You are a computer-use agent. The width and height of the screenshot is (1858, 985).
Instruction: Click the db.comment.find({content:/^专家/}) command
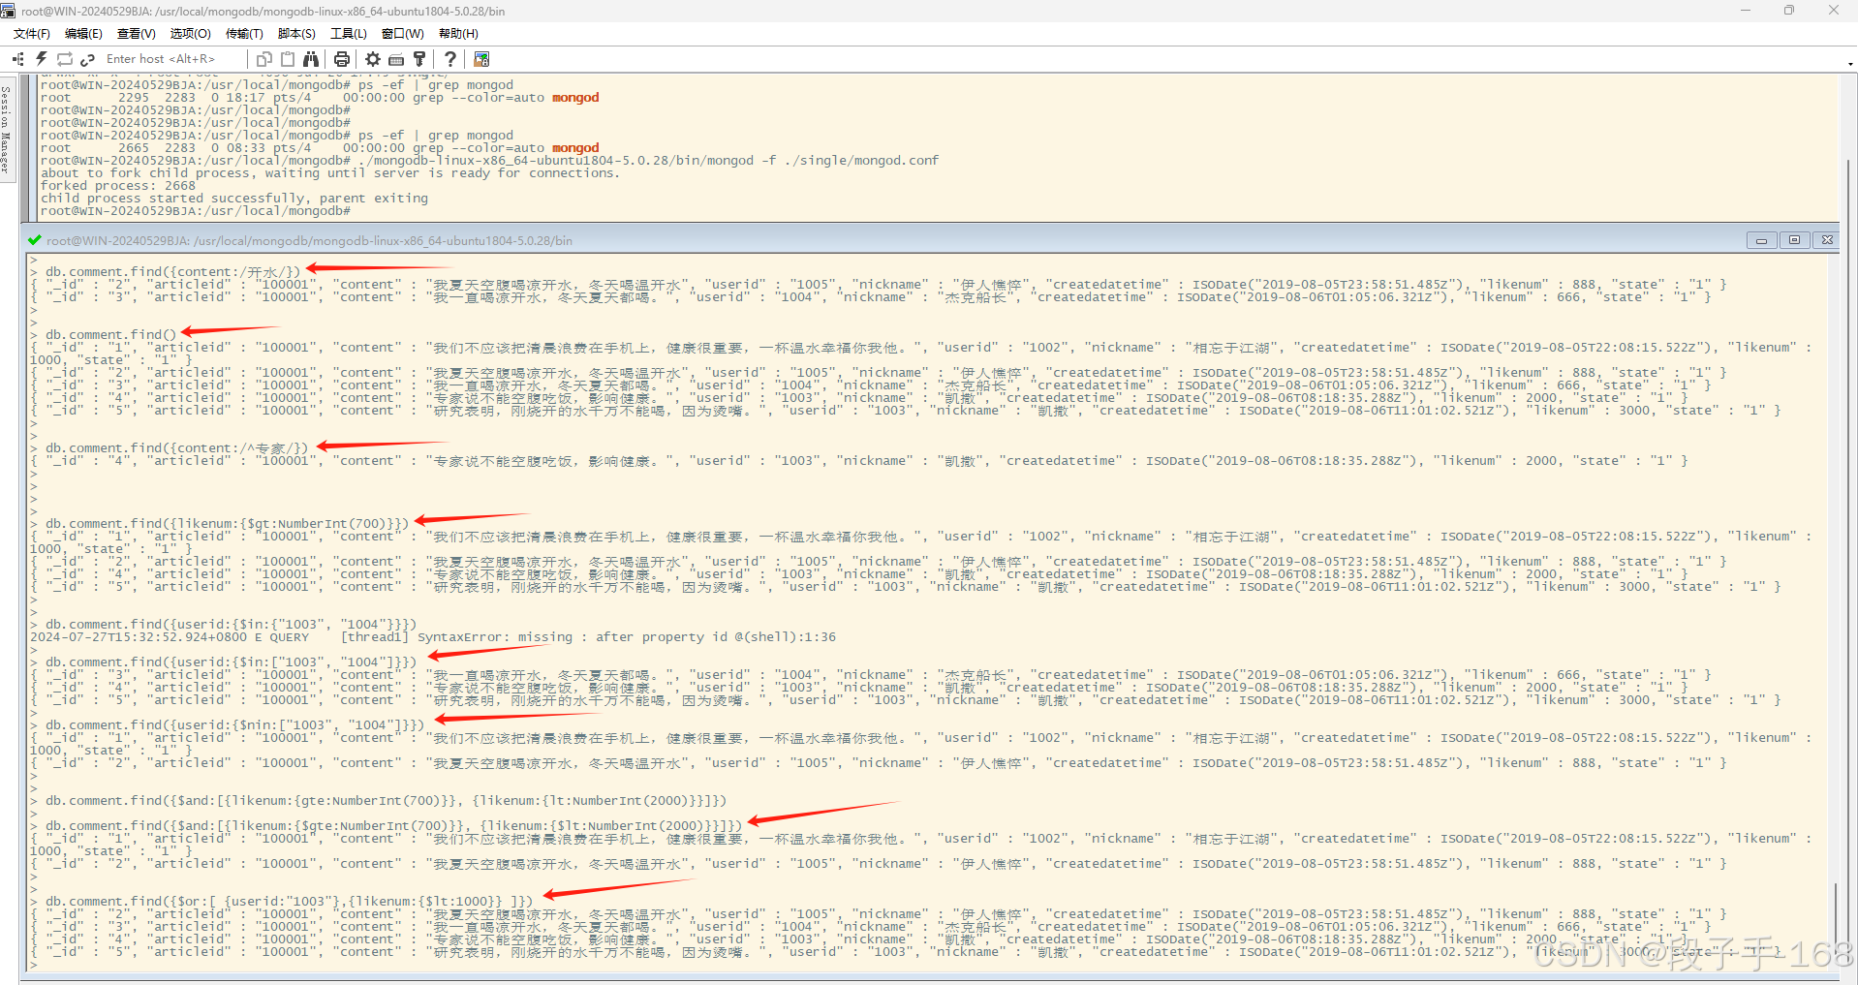pos(176,448)
